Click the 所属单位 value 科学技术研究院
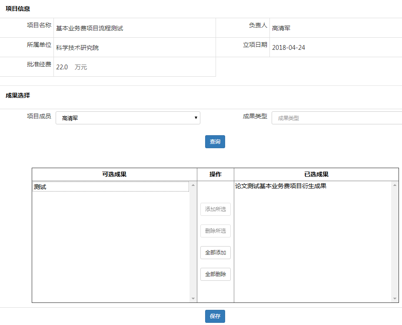Viewport: 402px width, 325px height. [77, 48]
